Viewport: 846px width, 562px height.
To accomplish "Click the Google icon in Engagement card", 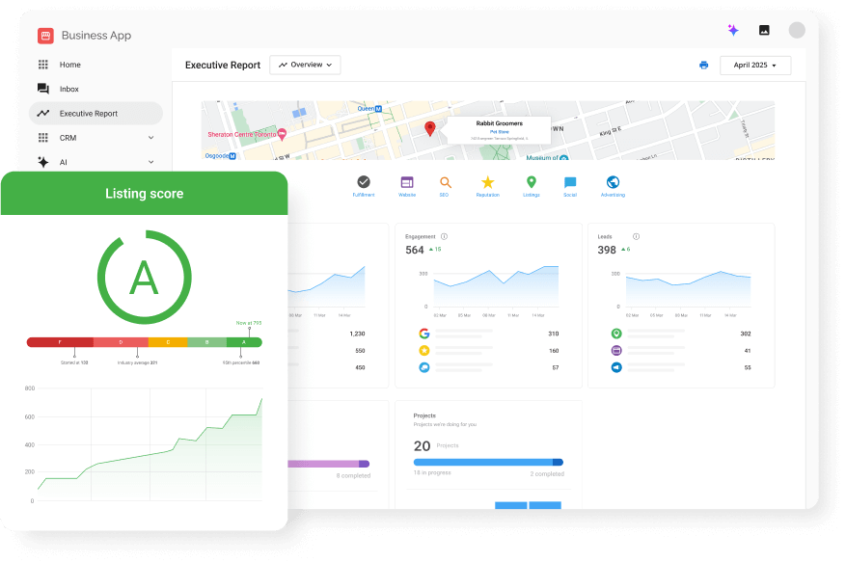I will 423,335.
